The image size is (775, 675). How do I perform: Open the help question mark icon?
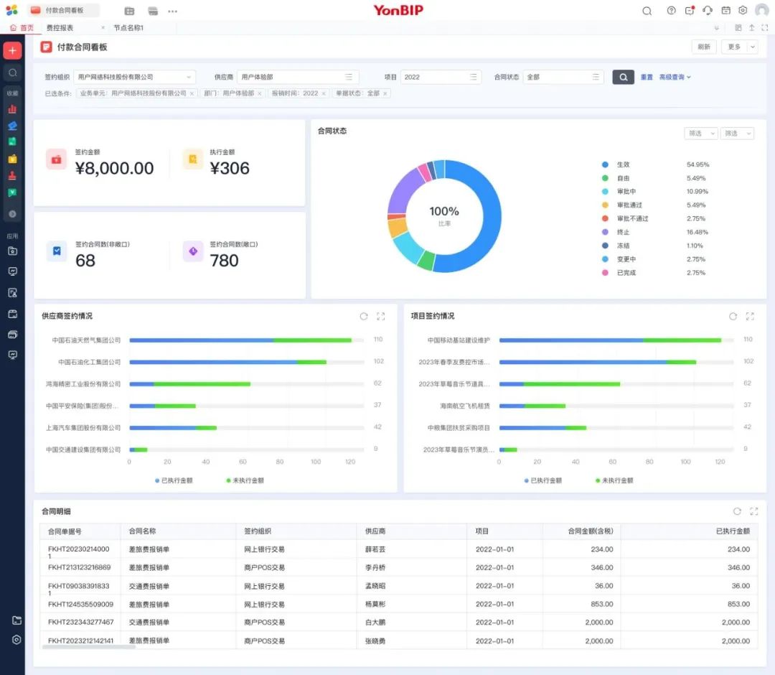click(x=671, y=11)
